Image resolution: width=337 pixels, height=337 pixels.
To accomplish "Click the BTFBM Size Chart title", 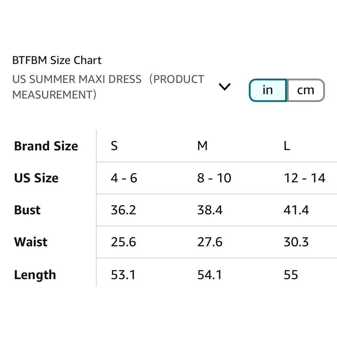I will point(57,60).
